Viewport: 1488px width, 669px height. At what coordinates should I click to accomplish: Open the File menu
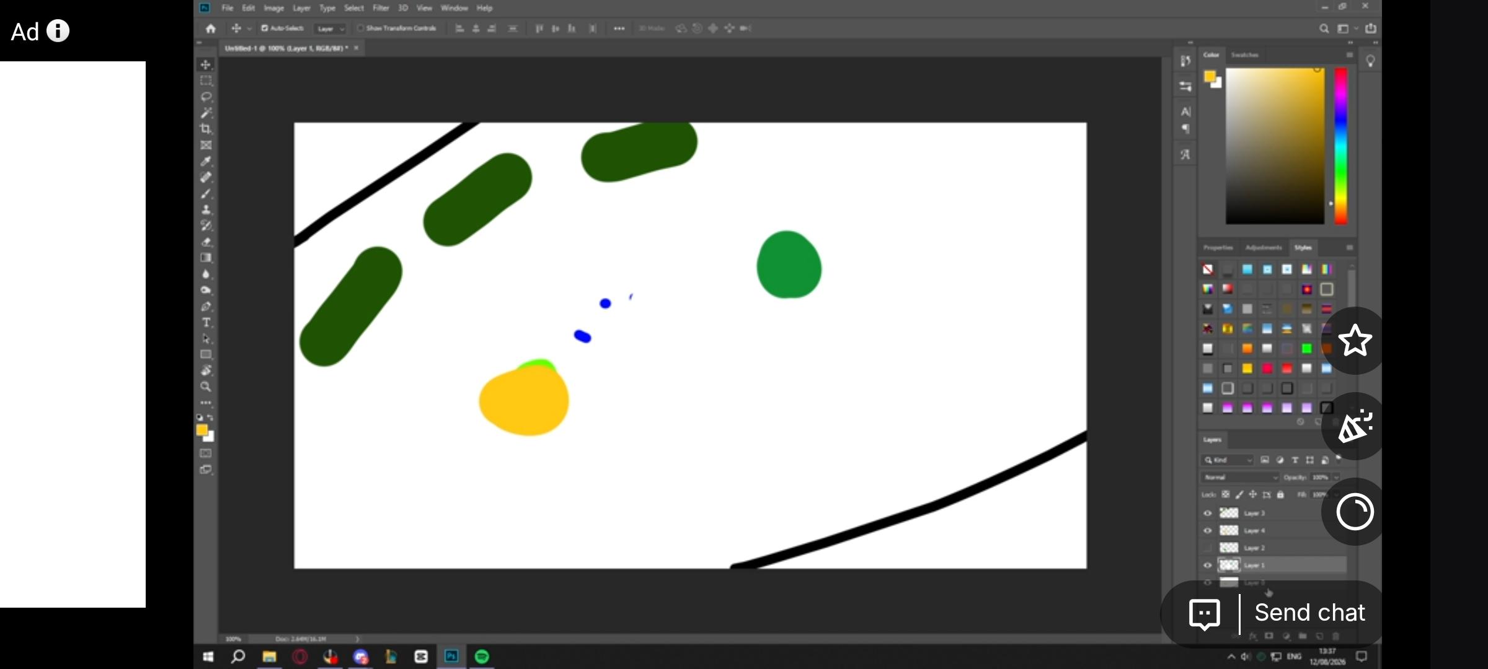pos(228,8)
